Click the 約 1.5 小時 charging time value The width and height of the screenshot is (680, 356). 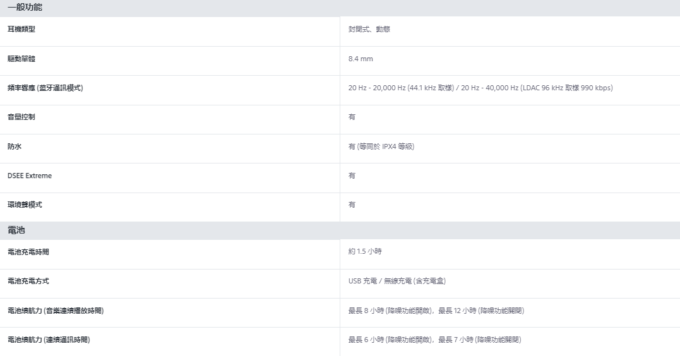(x=365, y=252)
